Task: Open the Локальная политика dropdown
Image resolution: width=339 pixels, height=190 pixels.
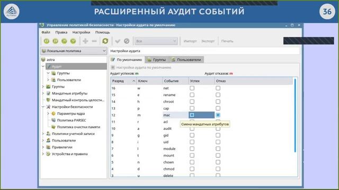Action: click(x=74, y=51)
